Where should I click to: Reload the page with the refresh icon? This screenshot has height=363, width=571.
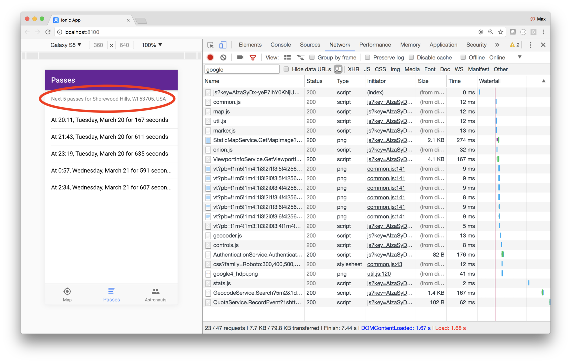click(x=48, y=32)
